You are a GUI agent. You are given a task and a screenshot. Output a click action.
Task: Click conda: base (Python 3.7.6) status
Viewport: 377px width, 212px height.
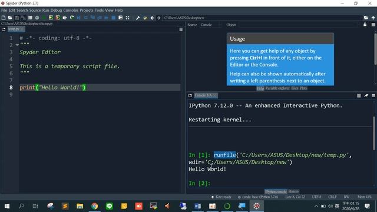pyautogui.click(x=258, y=197)
